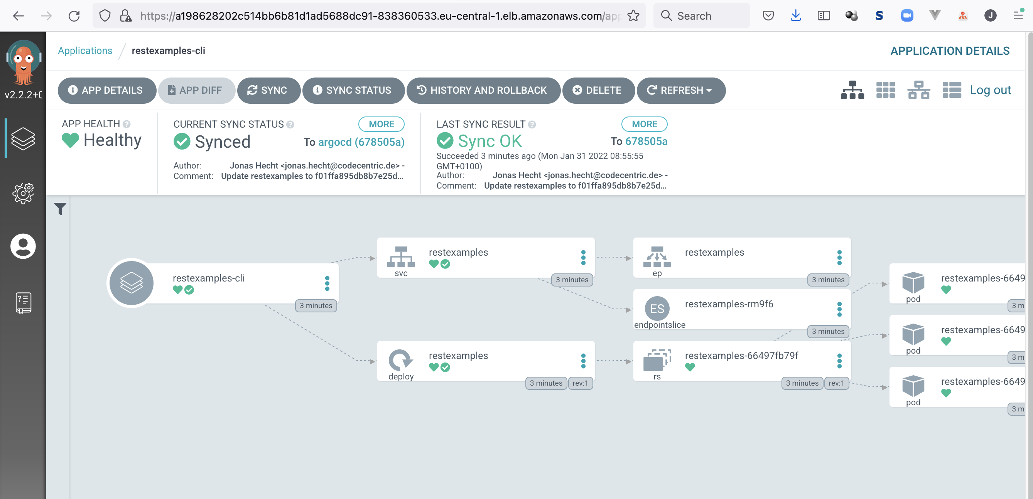Open HISTORY AND ROLLBACK panel
The height and width of the screenshot is (499, 1033).
click(483, 90)
